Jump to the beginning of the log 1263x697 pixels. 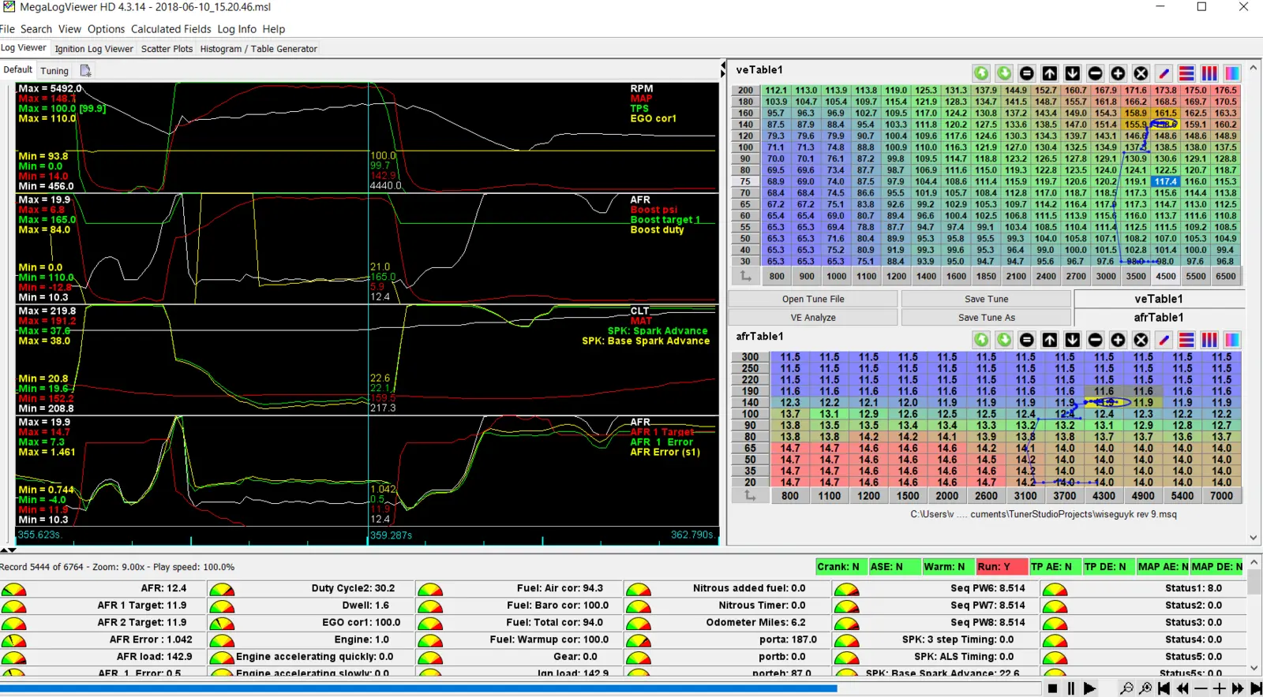click(x=1164, y=688)
